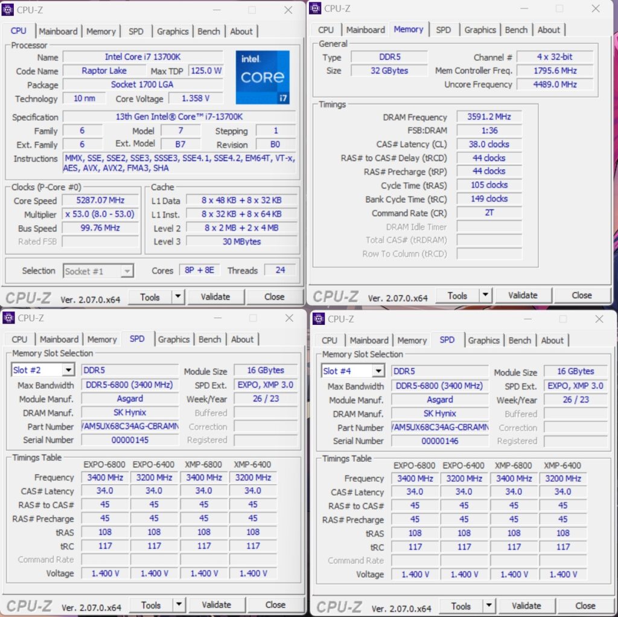This screenshot has width=618, height=617.
Task: Expand the Tools arrow in the Slot #2 window
Action: pyautogui.click(x=179, y=604)
